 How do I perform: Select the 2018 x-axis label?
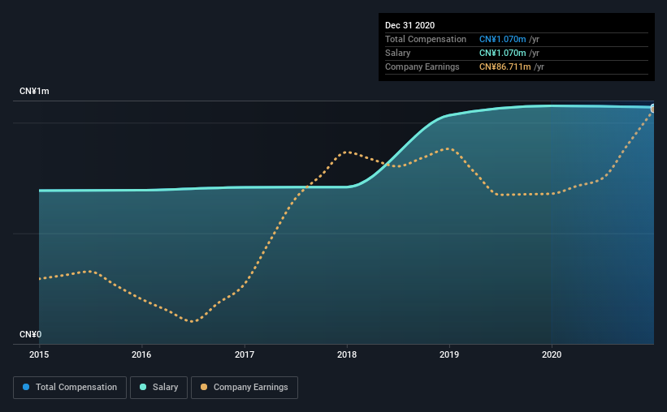point(347,354)
